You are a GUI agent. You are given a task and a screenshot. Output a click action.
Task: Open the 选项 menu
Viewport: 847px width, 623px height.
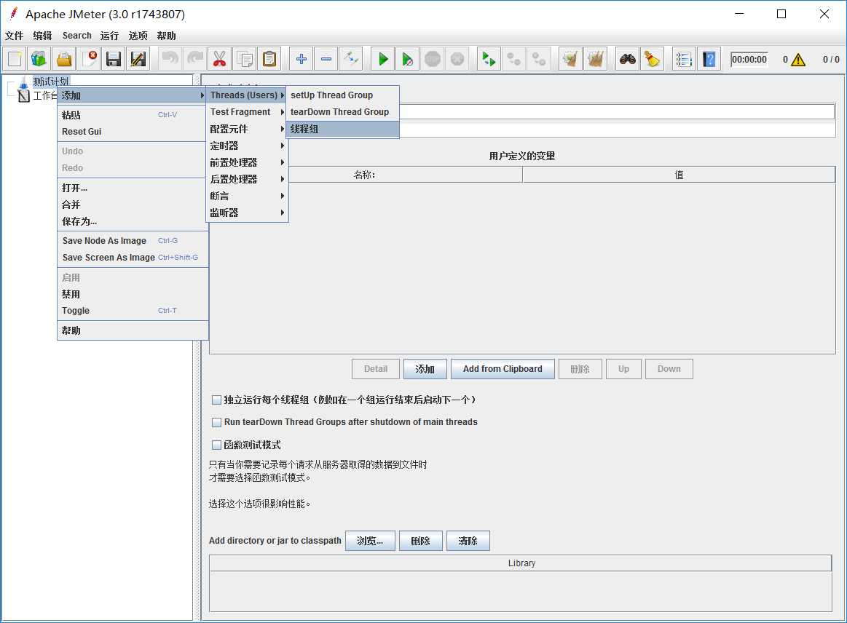coord(138,36)
